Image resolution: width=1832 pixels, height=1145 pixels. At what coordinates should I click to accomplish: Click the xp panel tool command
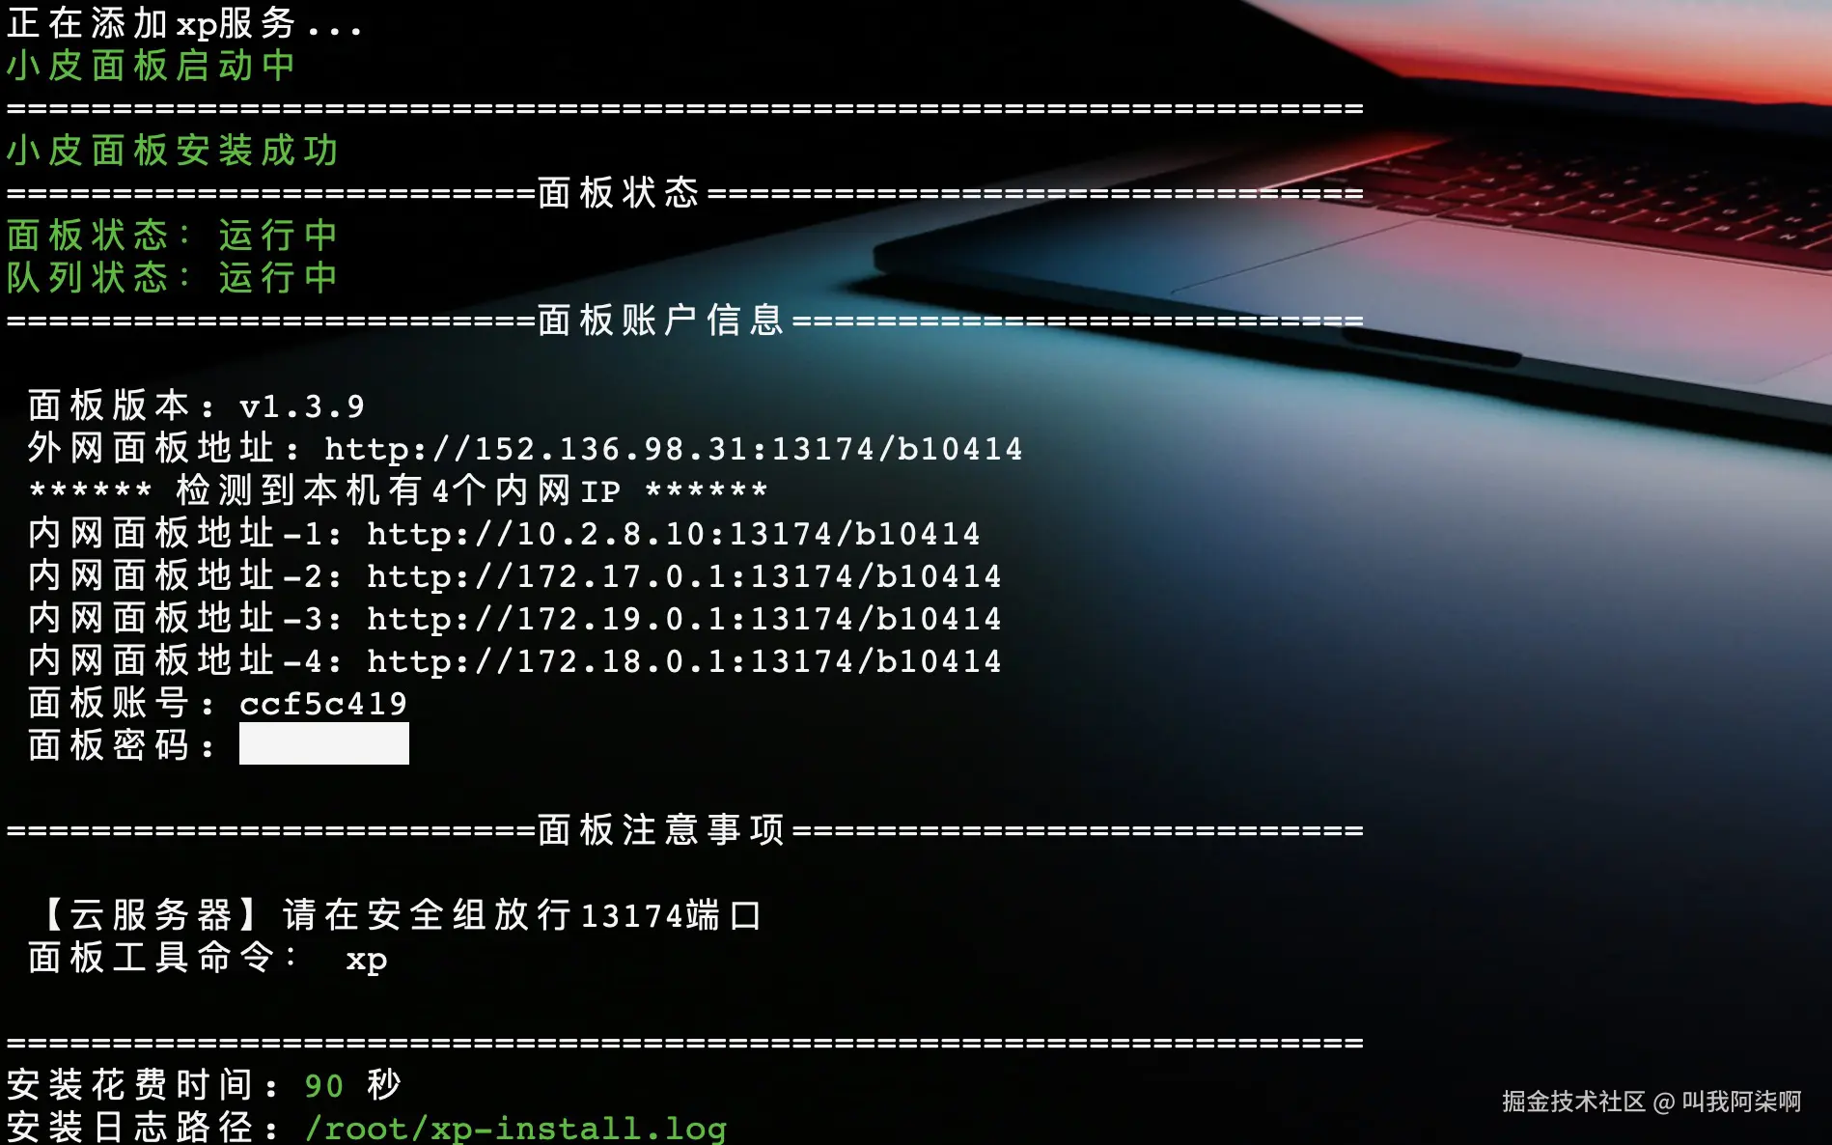367,961
